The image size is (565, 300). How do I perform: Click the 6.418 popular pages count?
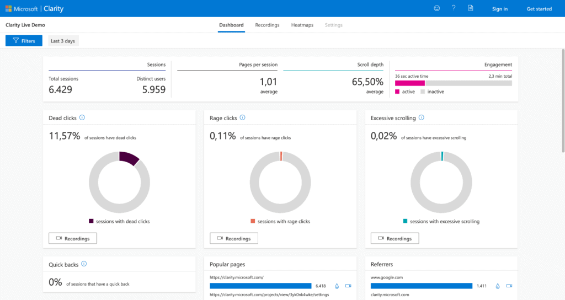pos(321,286)
